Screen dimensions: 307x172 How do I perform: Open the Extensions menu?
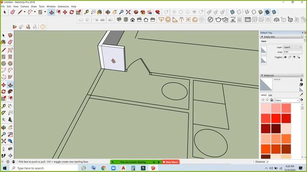tap(63, 6)
